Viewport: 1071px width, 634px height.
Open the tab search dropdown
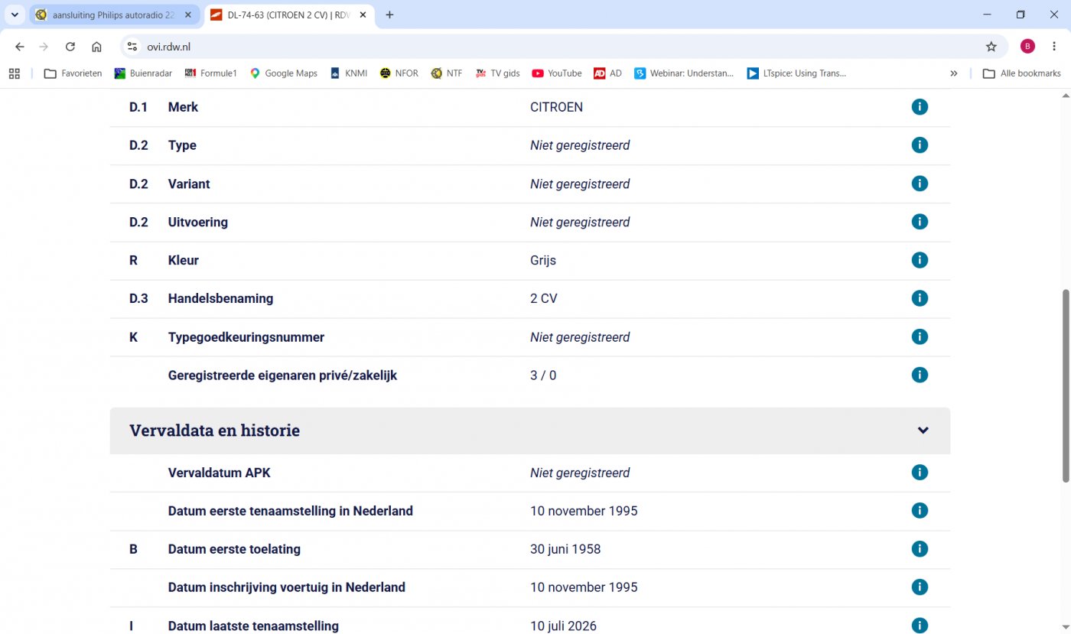pos(15,15)
